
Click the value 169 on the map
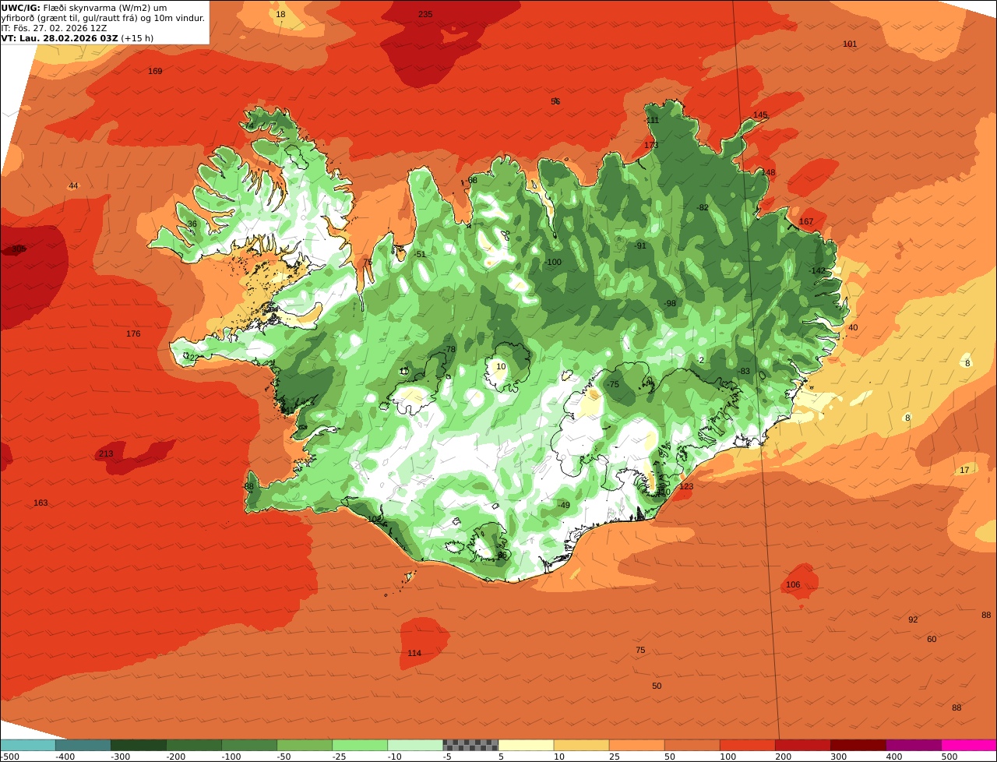[155, 71]
